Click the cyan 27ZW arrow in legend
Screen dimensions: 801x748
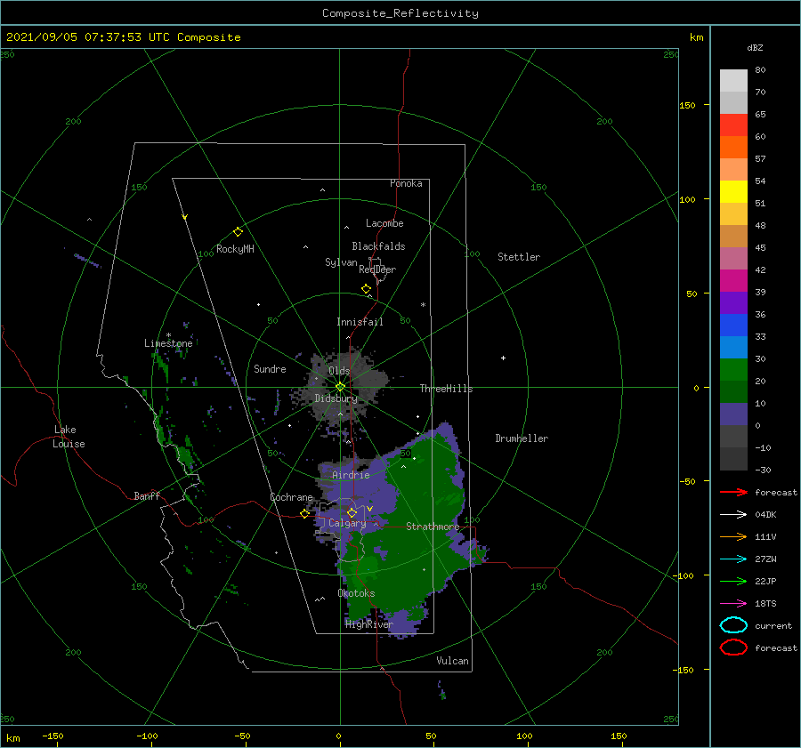click(x=733, y=559)
